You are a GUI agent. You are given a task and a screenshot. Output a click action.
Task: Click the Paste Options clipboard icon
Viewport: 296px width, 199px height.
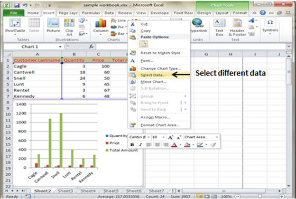click(143, 44)
